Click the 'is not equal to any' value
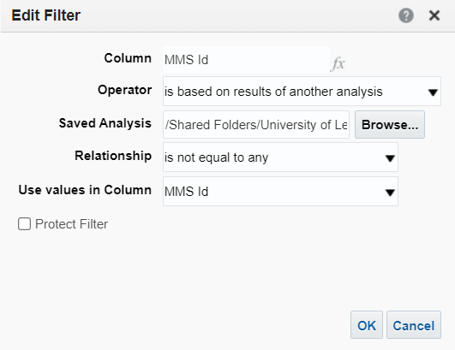 216,157
